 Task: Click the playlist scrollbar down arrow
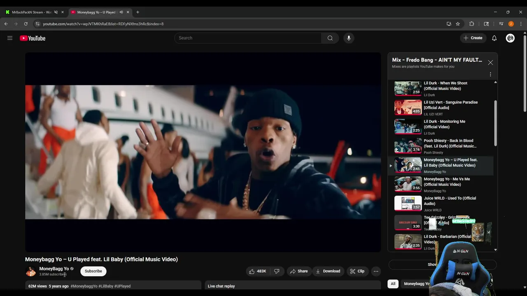point(495,250)
